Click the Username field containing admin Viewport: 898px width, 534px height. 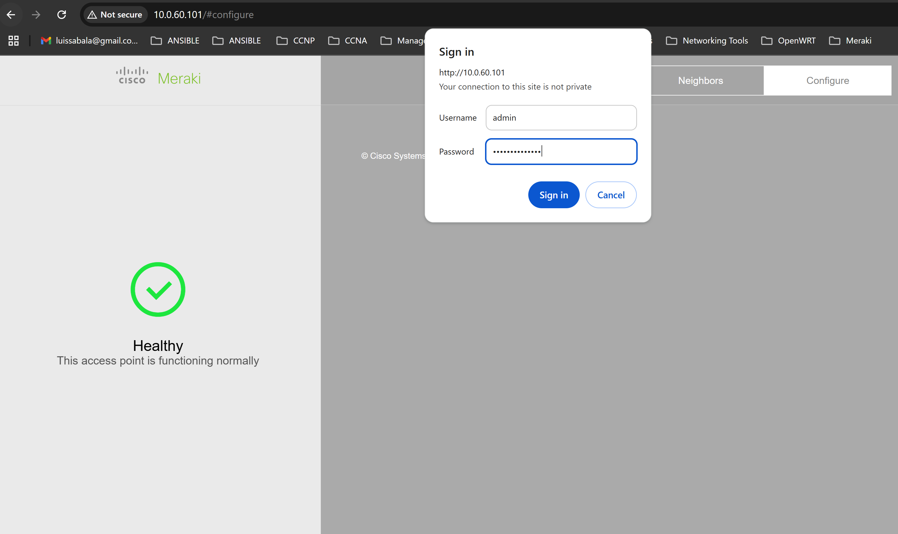pos(561,118)
